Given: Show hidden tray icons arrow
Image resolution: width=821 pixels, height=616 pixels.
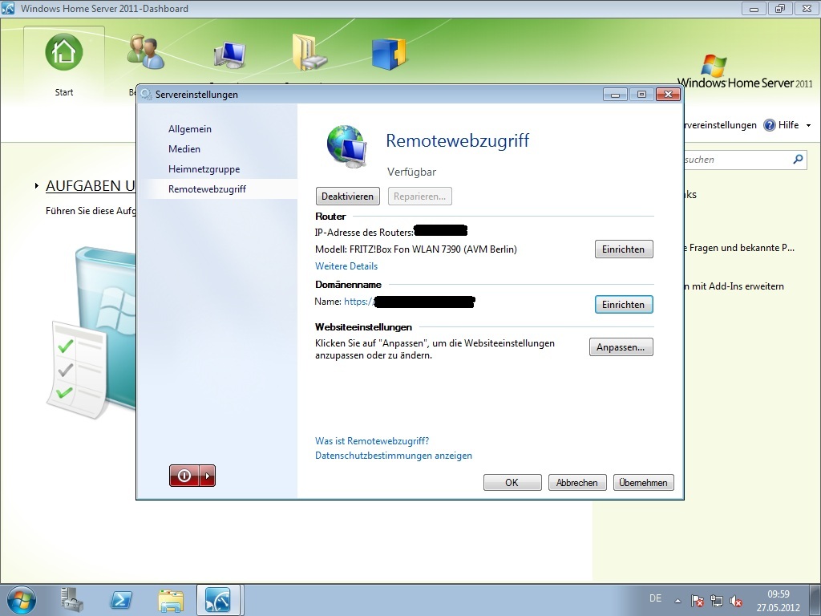Looking at the screenshot, I should point(677,601).
